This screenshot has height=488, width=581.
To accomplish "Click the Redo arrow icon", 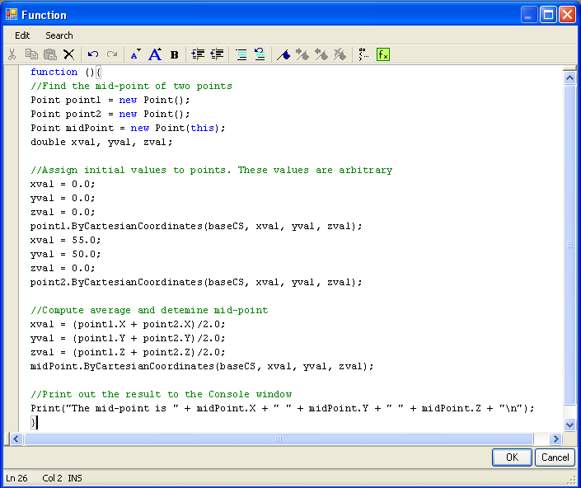I will [112, 54].
